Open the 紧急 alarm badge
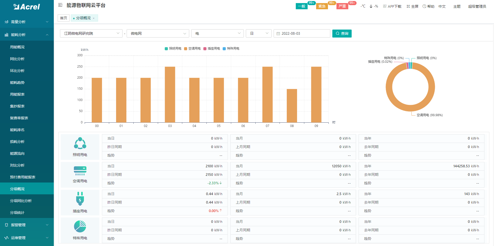The image size is (494, 246). [322, 6]
